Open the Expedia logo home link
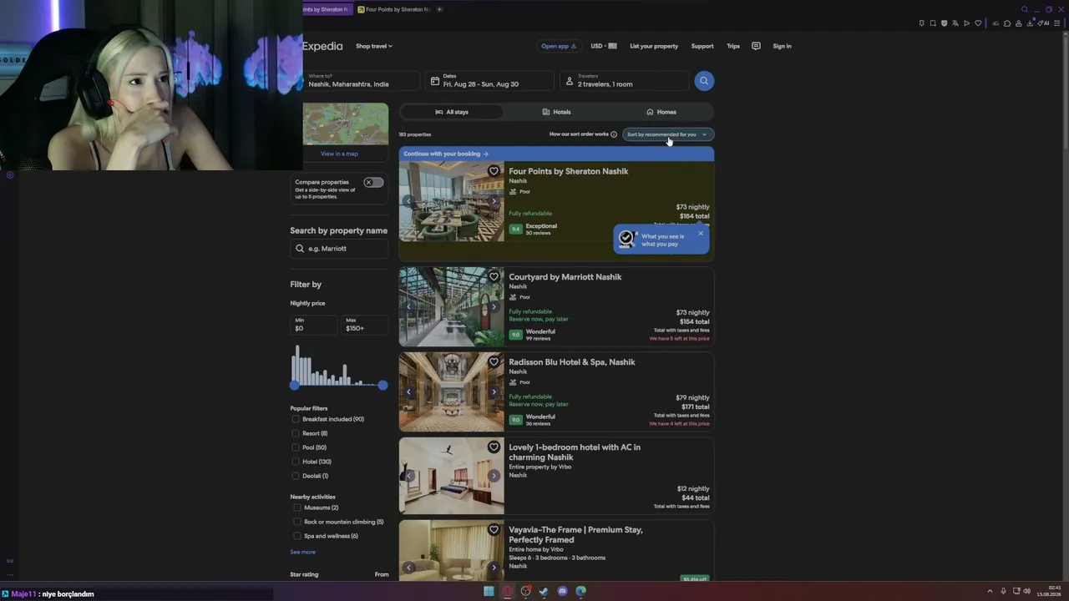Viewport: 1069px width, 601px height. coord(322,46)
